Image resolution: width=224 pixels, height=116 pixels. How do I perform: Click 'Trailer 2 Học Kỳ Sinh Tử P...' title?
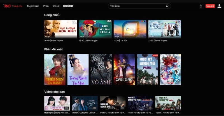coord(113,113)
